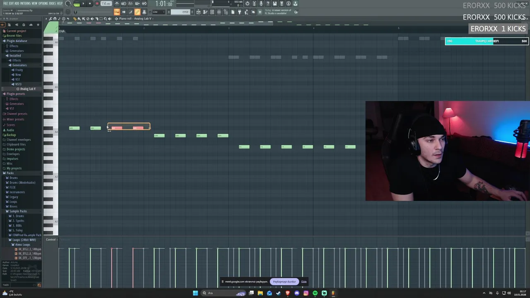Screen dimensions: 530x298
Task: Toggle loop recording icon
Action: [x=144, y=4]
